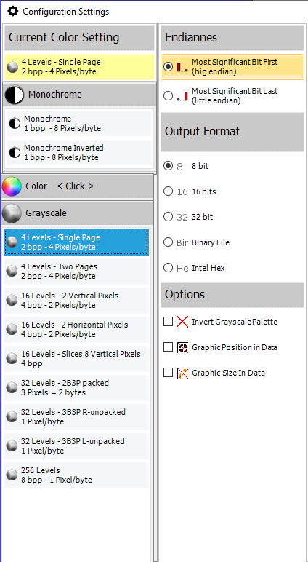308x562 pixels.
Task: Pick 256 Levels 8 bpp grayscale option
Action: pyautogui.click(x=76, y=475)
